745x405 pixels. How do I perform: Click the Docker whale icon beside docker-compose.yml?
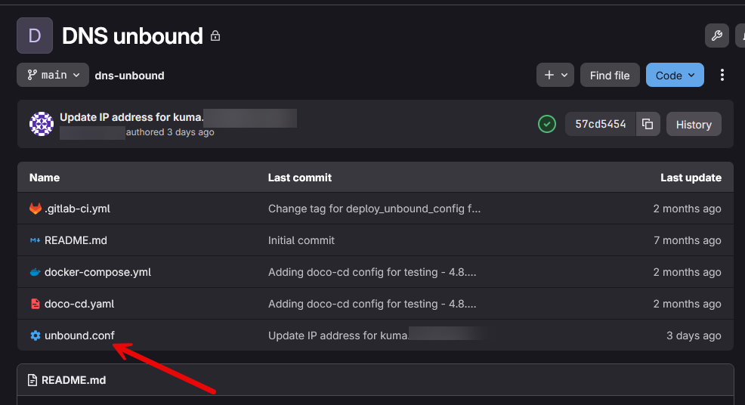click(36, 272)
